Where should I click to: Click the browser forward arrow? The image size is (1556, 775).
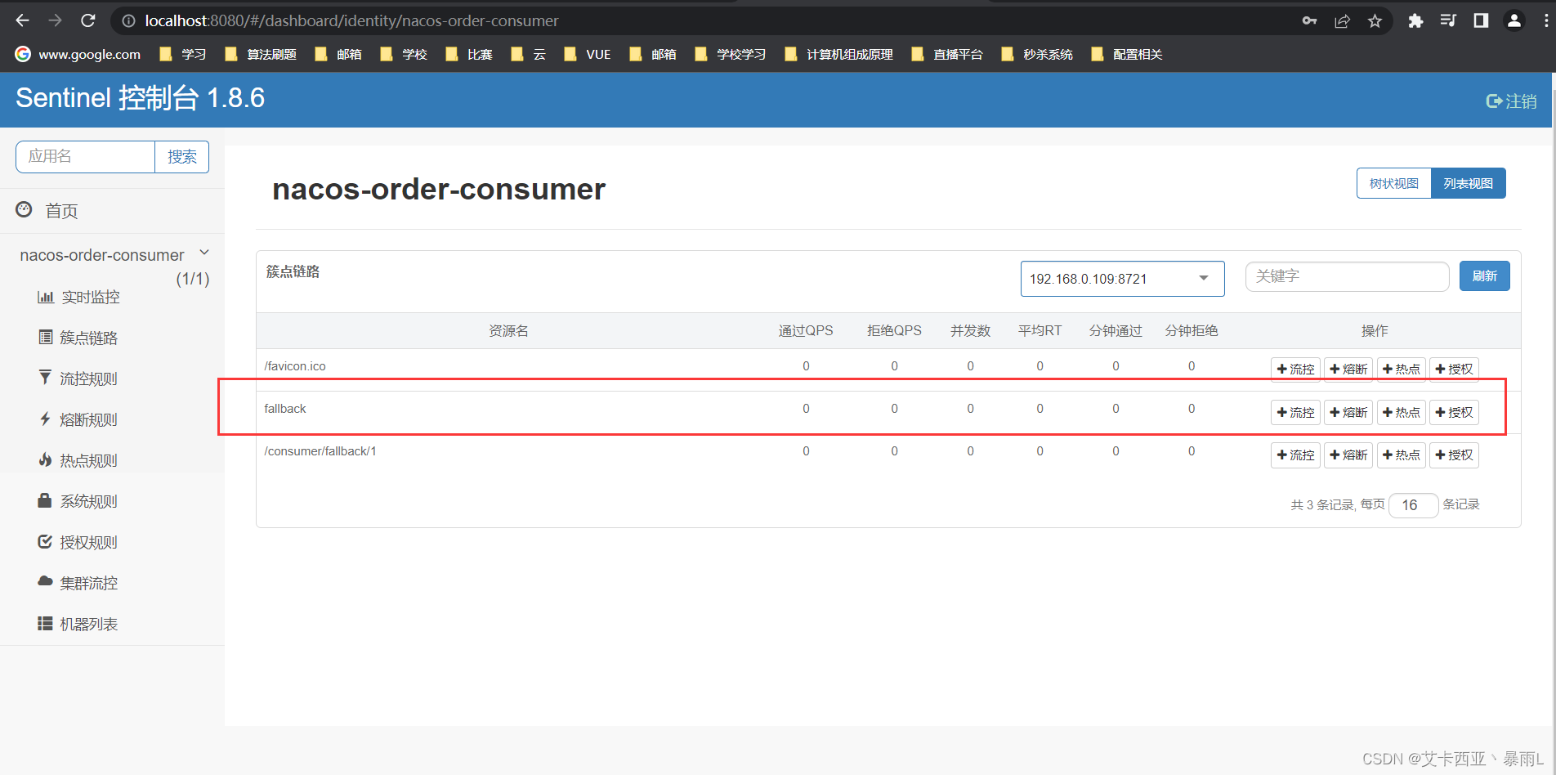pos(55,20)
